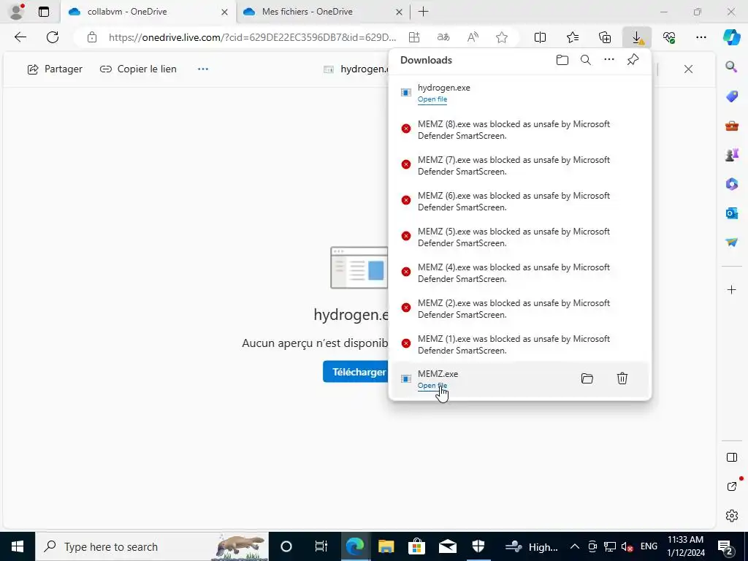
Task: Toggle the sidebar visibility icon
Action: point(731,457)
